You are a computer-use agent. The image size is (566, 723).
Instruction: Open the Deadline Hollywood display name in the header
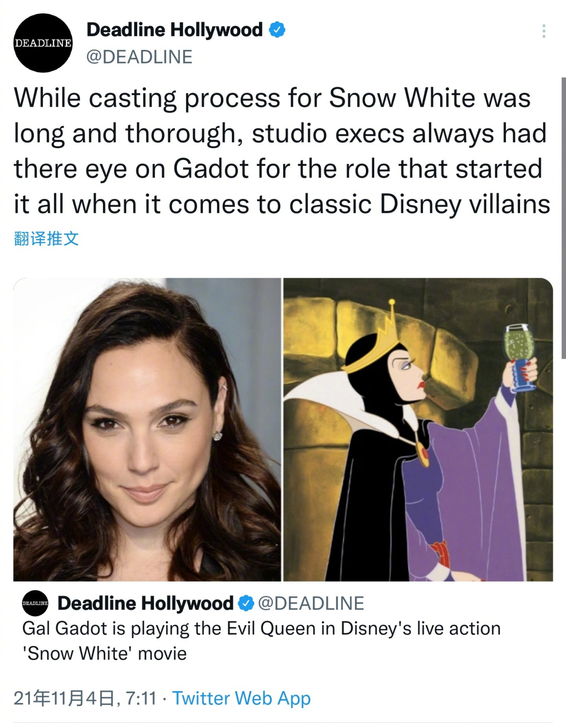[x=175, y=30]
